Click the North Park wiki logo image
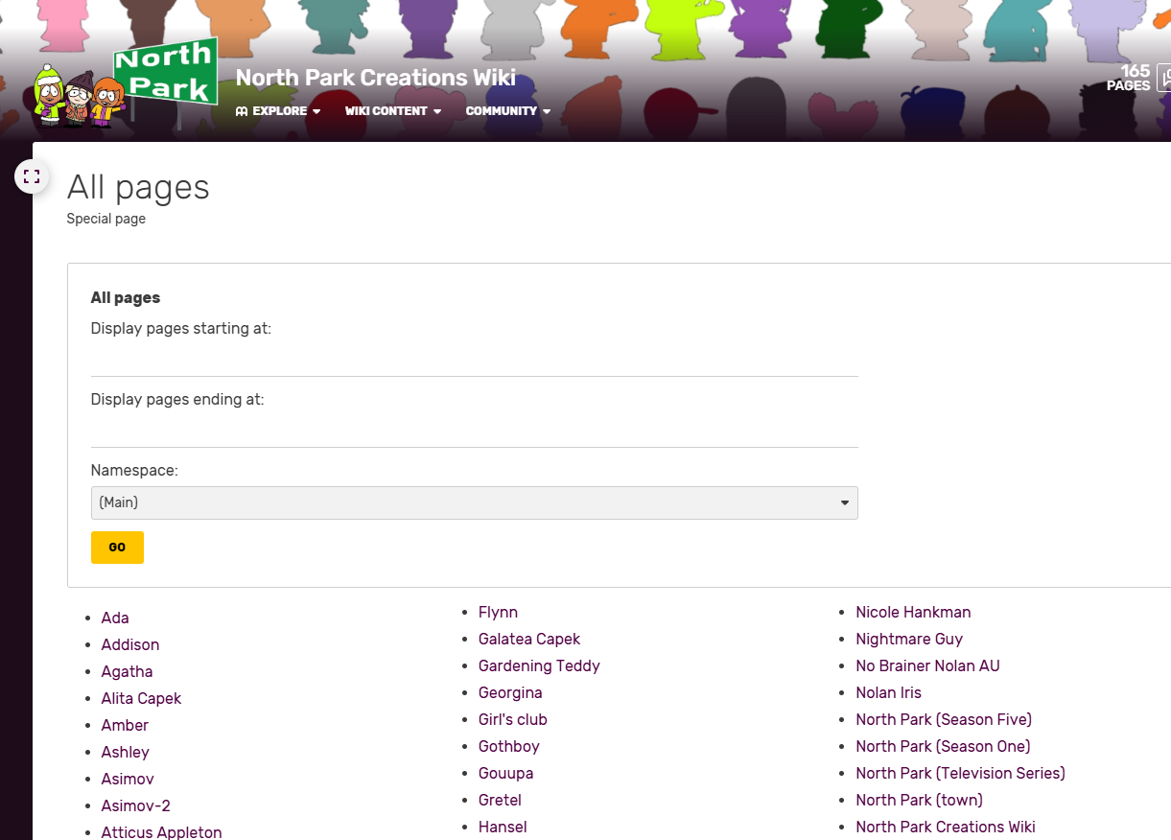This screenshot has width=1171, height=840. [127, 82]
